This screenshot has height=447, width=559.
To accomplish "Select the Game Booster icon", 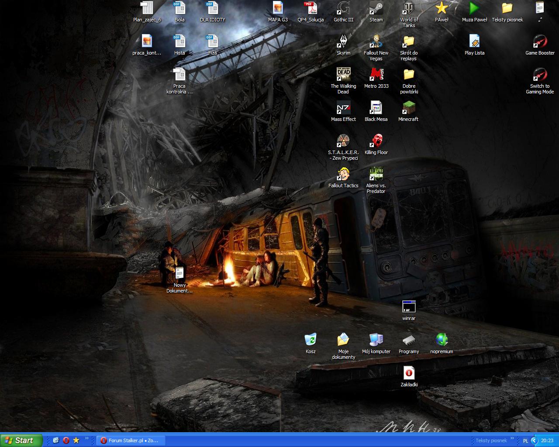I will click(x=540, y=41).
